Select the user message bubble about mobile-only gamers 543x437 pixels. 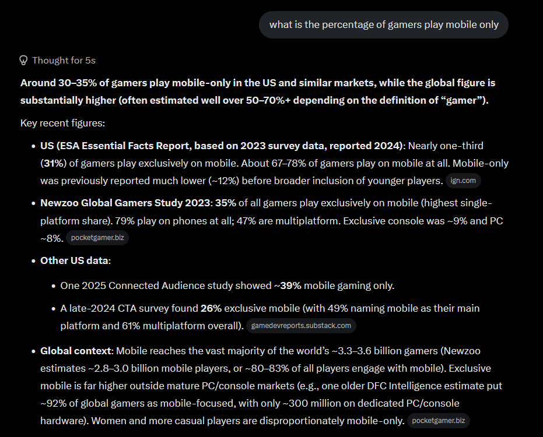pos(384,25)
